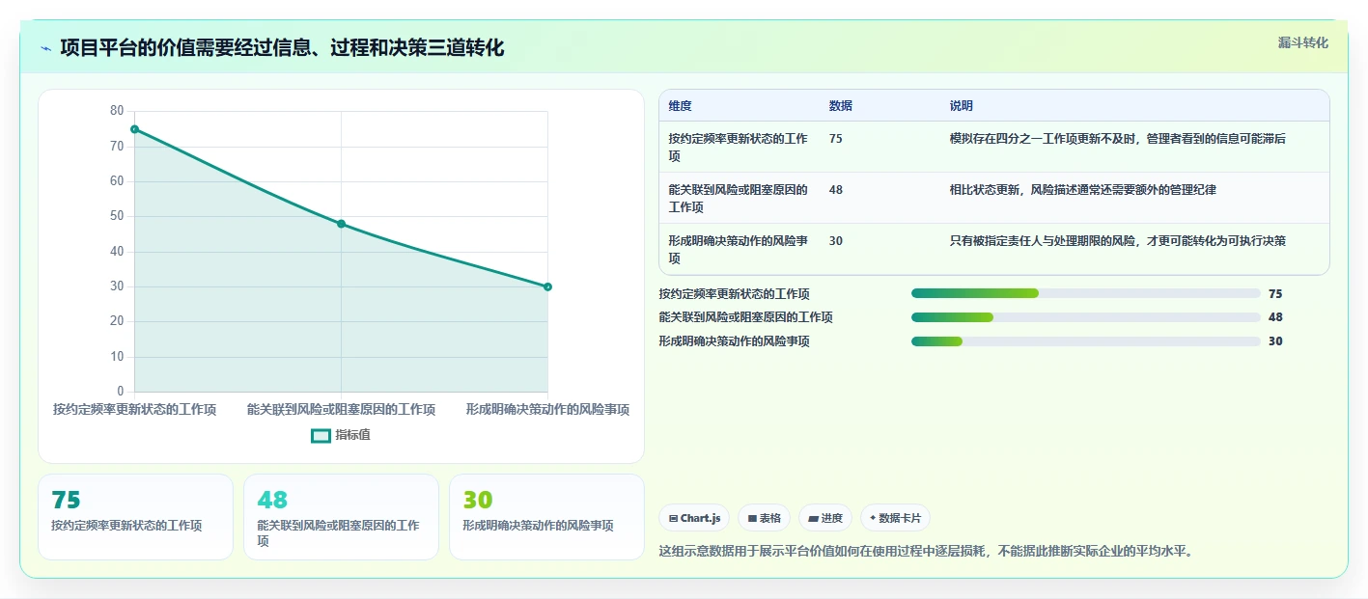Click description starting 只有被指定责任人
Viewport: 1368px width, 599px height.
coord(1117,241)
